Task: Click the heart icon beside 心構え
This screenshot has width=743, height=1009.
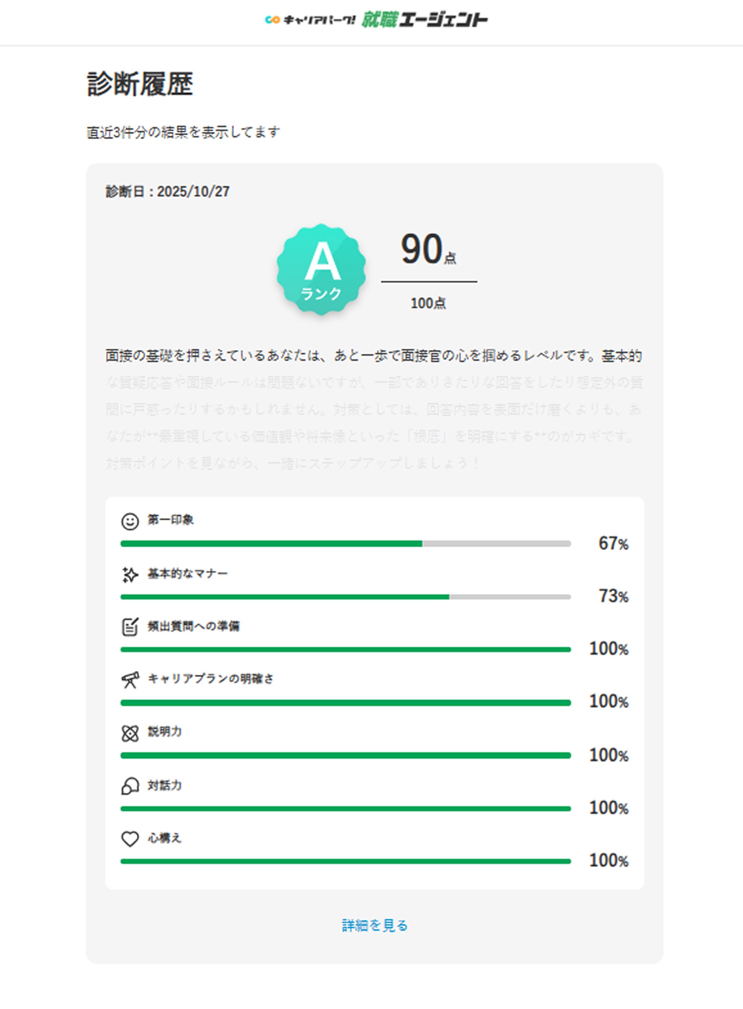Action: pos(130,839)
